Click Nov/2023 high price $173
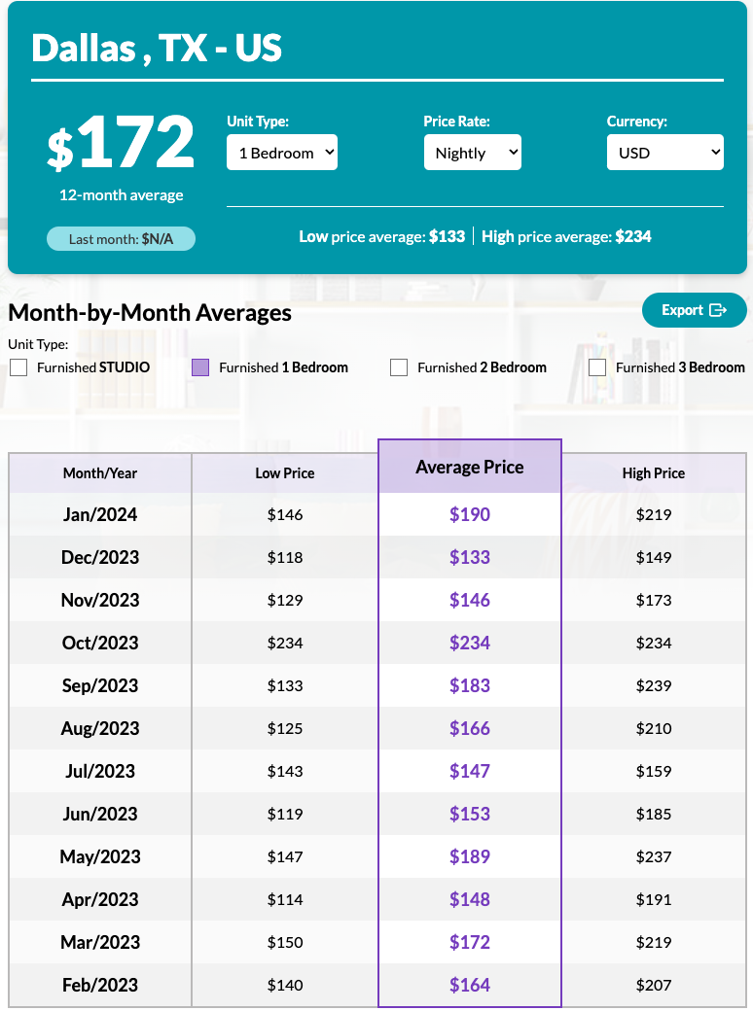Viewport: 753px width, 1011px height. [x=654, y=601]
